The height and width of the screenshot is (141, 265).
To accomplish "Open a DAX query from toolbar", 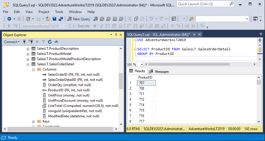I will click(x=121, y=19).
